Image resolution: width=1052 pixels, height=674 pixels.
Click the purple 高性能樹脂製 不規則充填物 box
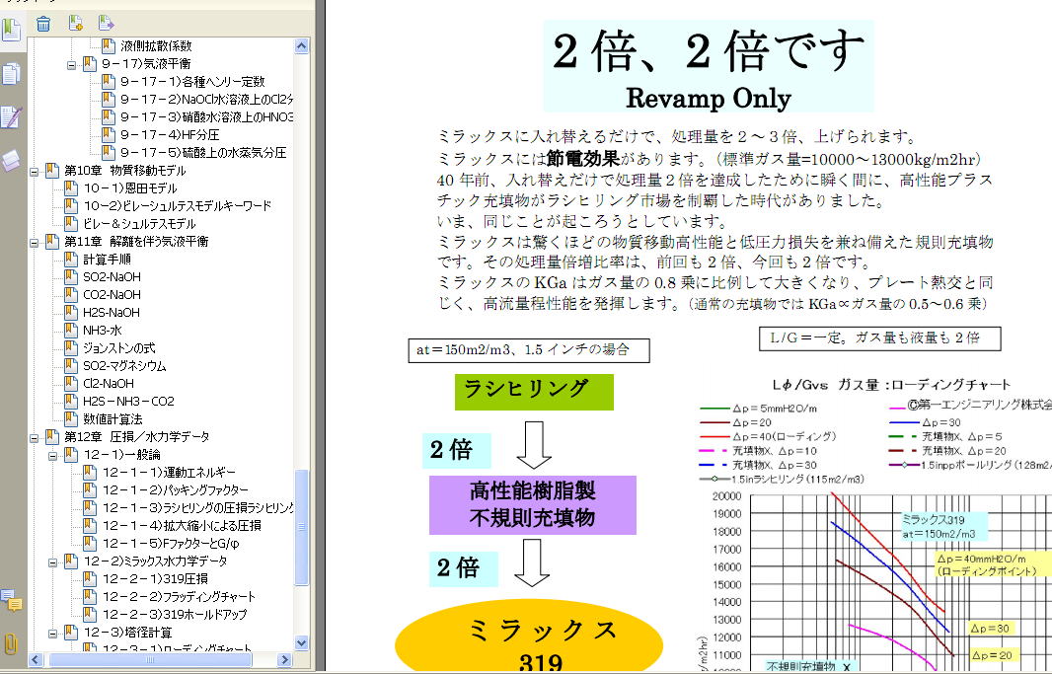(533, 505)
